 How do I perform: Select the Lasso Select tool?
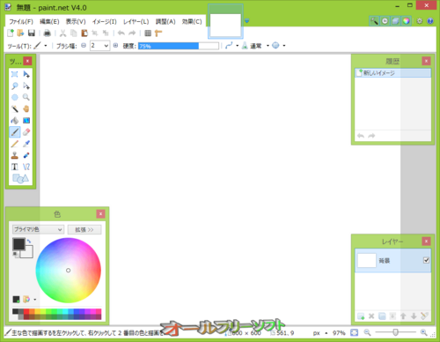pyautogui.click(x=15, y=85)
